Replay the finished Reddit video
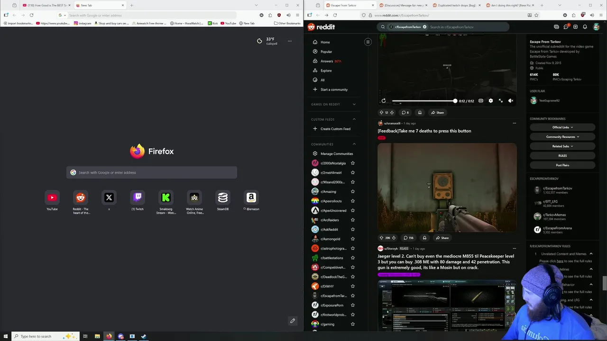607x341 pixels. pos(384,101)
